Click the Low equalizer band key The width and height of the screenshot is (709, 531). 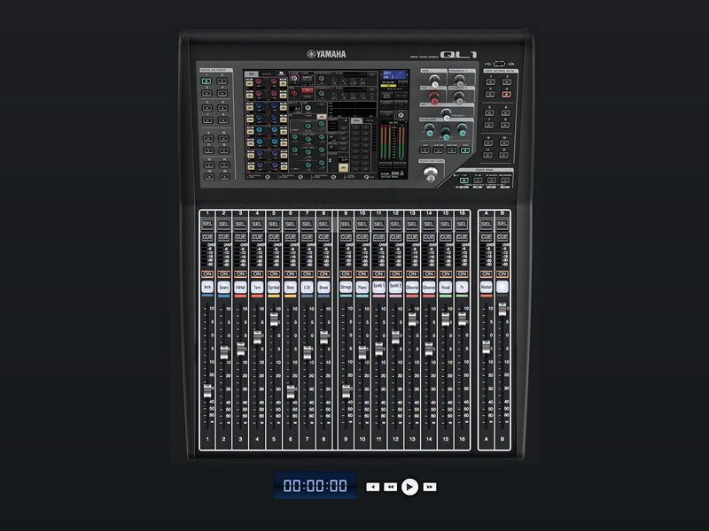(425, 150)
